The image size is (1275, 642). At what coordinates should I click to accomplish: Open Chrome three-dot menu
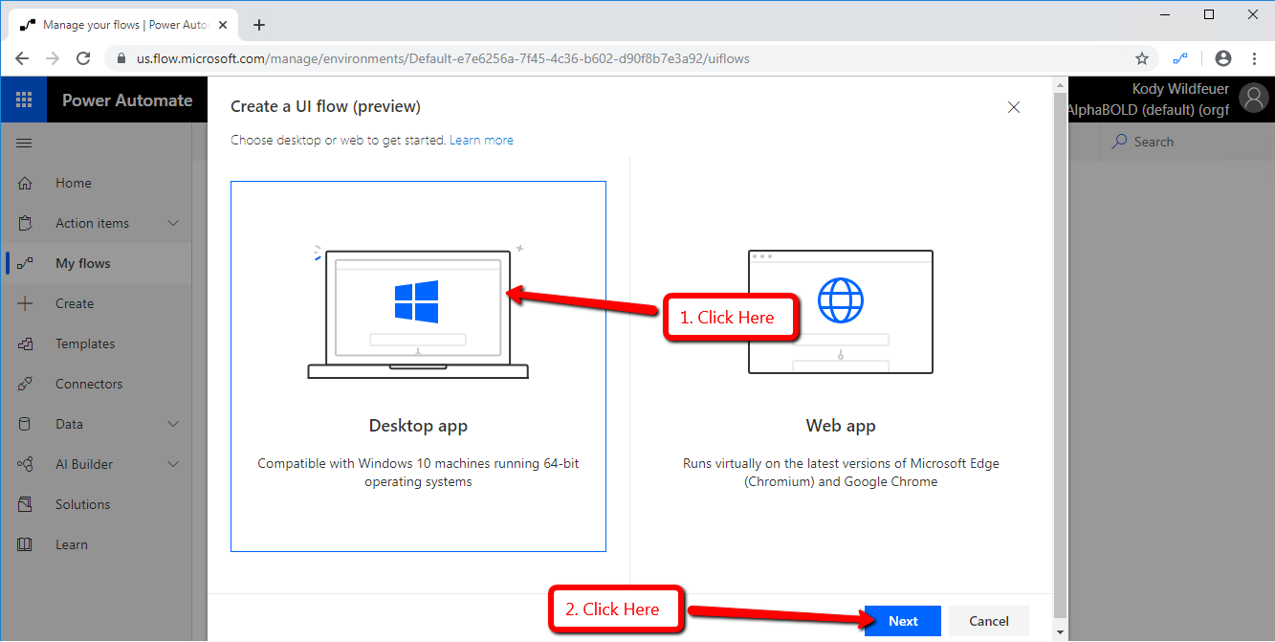(x=1254, y=58)
